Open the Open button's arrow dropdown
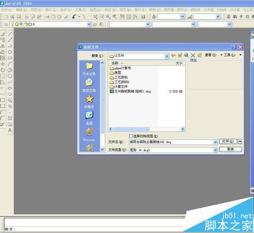254x233 pixels. (x=240, y=141)
